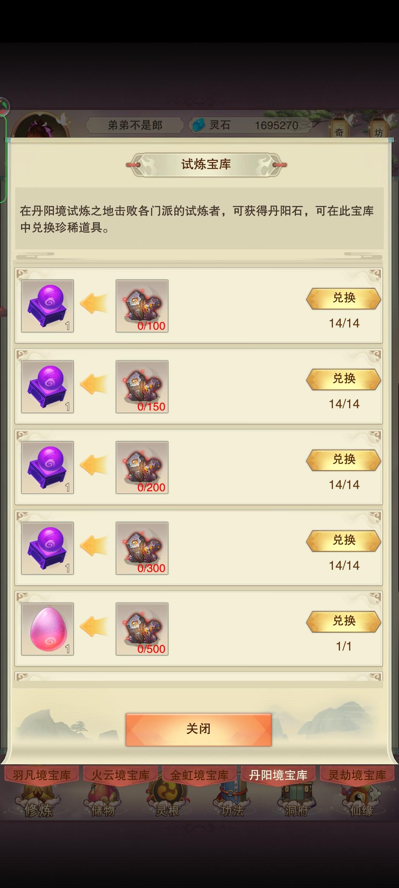Viewport: 399px width, 888px height.
Task: Click 兑换 for the 0/200 stone exchange
Action: [x=344, y=460]
